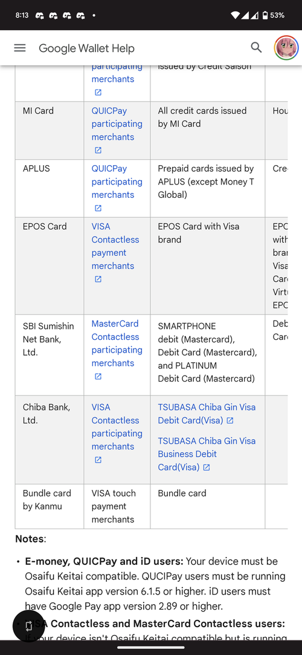
Task: Tap external link icon in SBI Sumishin row
Action: (98, 376)
